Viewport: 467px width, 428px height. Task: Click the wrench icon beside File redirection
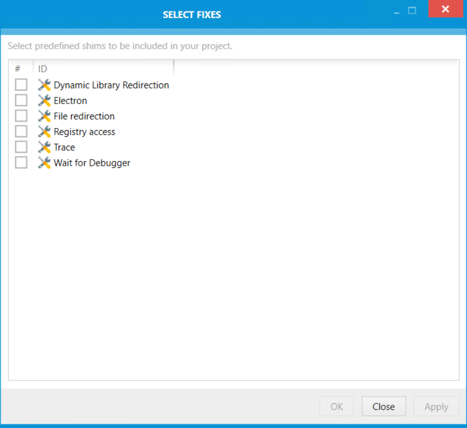coord(44,116)
